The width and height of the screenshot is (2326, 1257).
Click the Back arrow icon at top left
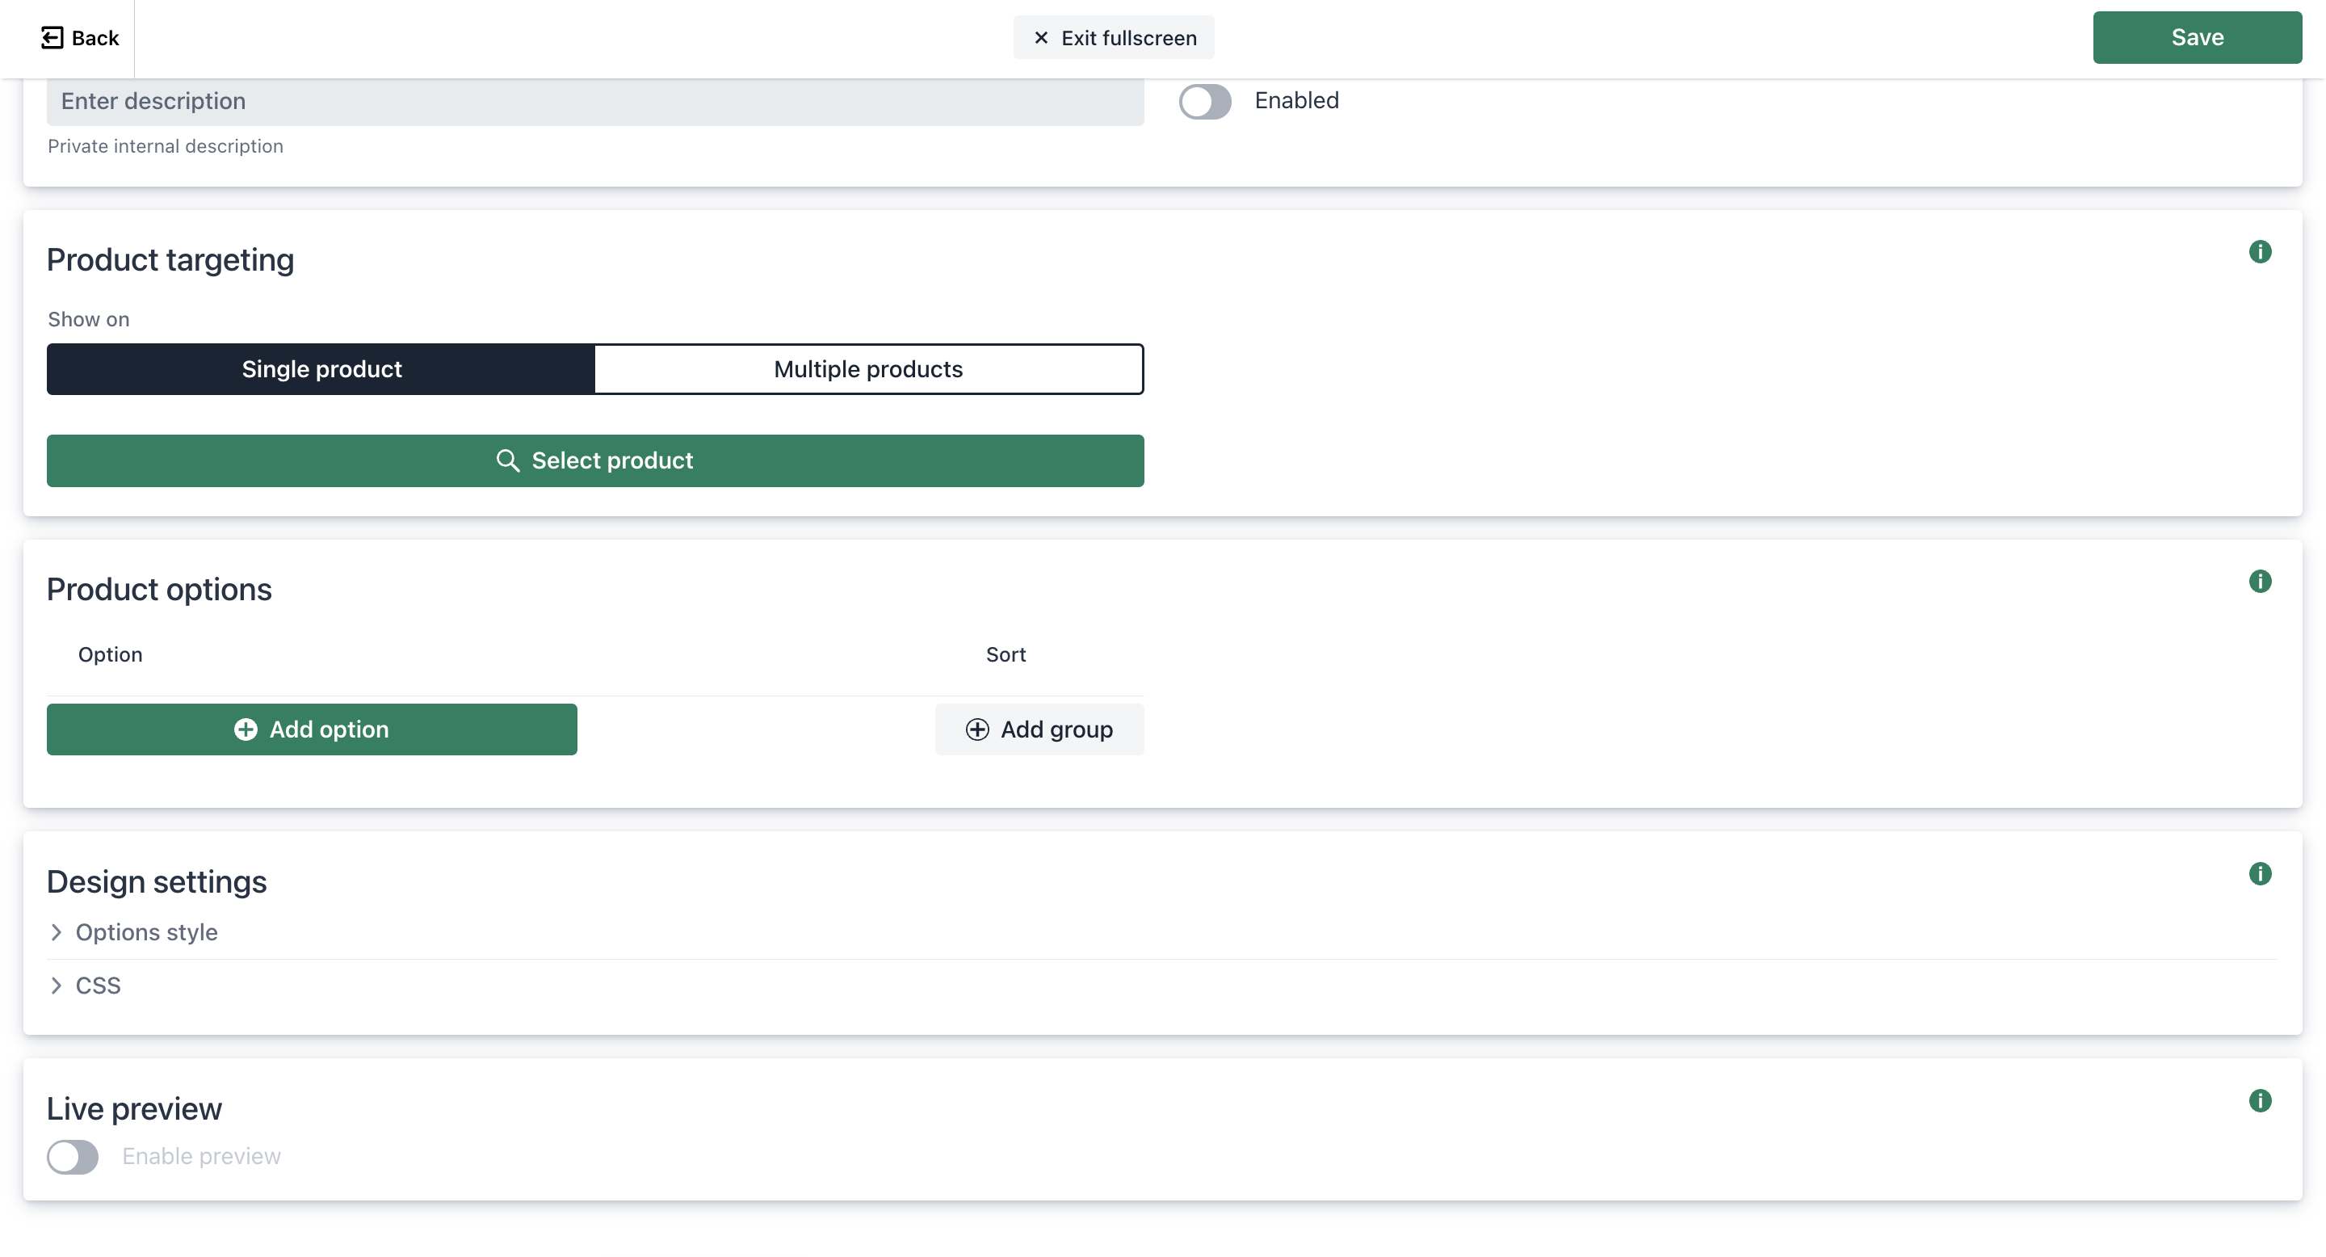tap(51, 37)
